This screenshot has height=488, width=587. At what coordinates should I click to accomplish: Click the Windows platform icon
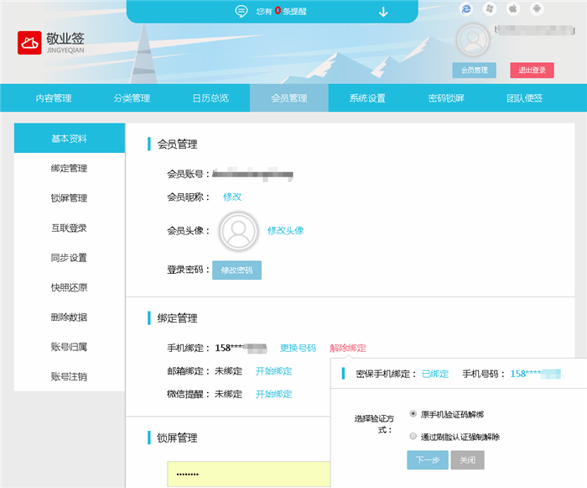[490, 8]
